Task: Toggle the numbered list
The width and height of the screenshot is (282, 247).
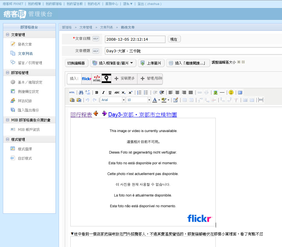Action: [139, 93]
